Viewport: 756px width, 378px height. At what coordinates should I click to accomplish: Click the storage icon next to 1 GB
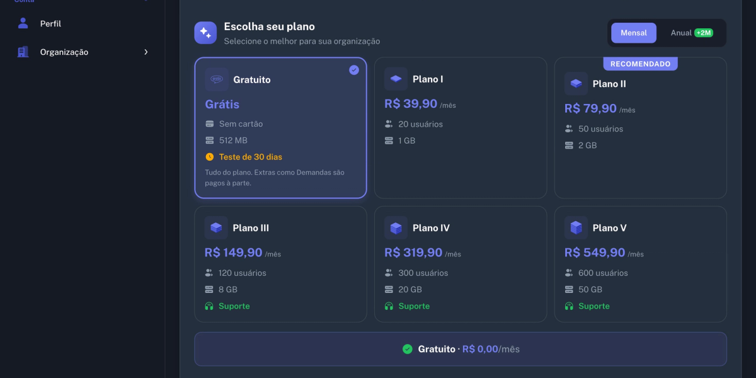[389, 140]
